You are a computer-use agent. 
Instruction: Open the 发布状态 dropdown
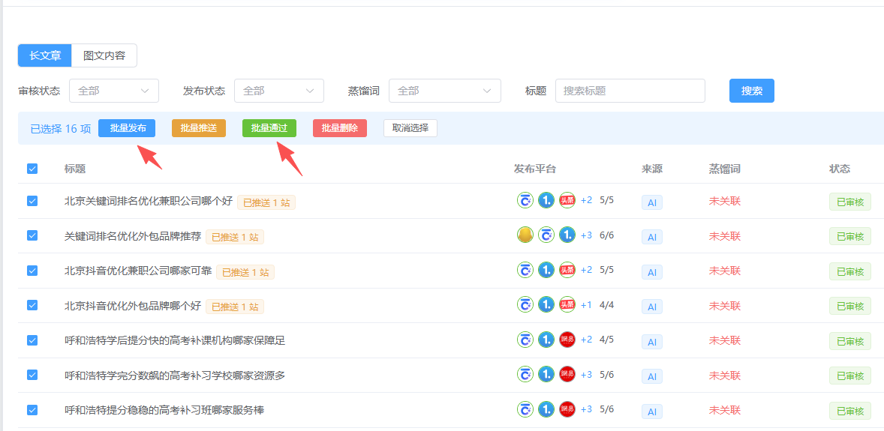point(279,91)
